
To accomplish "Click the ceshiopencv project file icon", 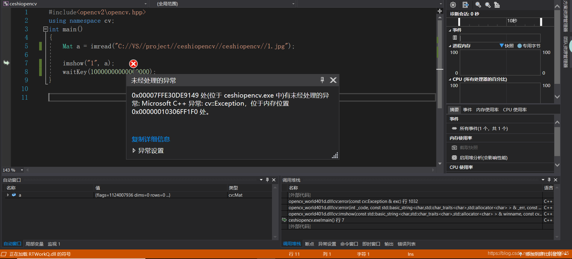I will pyautogui.click(x=6, y=4).
